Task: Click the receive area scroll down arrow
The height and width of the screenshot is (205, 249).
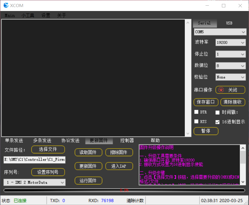Action: point(188,133)
